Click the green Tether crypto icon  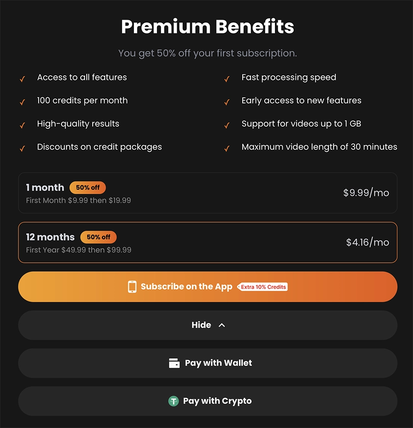[173, 401]
